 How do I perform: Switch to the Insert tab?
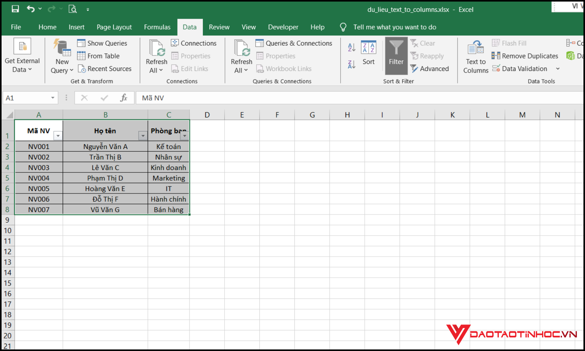(76, 27)
